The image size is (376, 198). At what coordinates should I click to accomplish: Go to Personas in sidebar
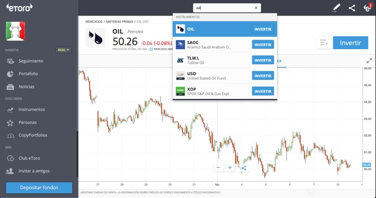(27, 123)
